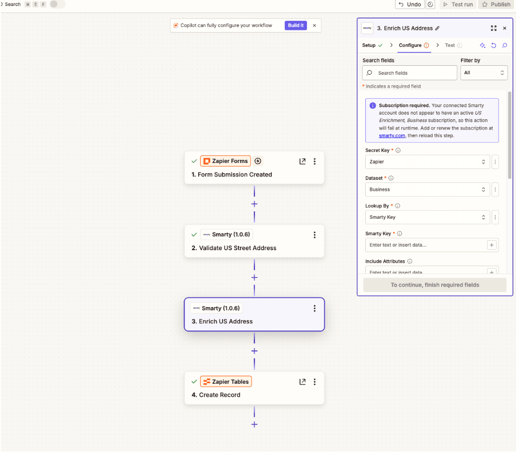Click the refresh fields icon
516x452 pixels.
click(x=494, y=45)
